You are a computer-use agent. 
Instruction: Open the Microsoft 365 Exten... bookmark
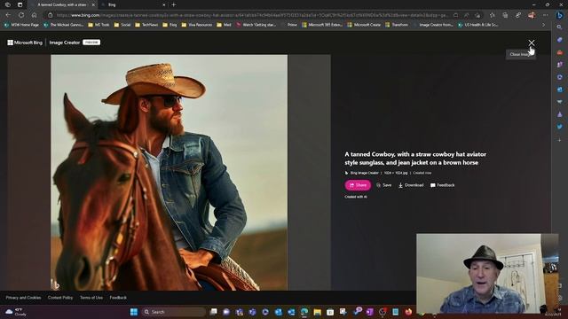[321, 25]
